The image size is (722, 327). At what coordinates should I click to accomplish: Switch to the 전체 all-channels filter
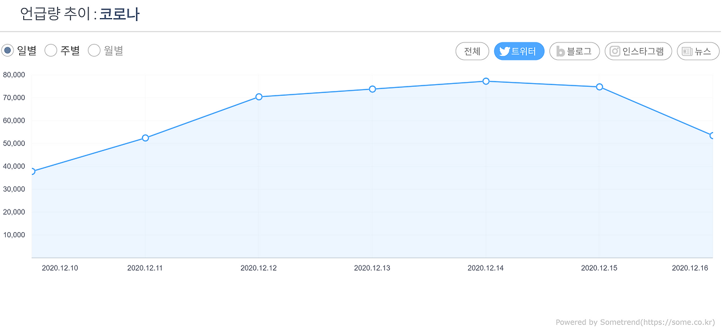(x=472, y=51)
